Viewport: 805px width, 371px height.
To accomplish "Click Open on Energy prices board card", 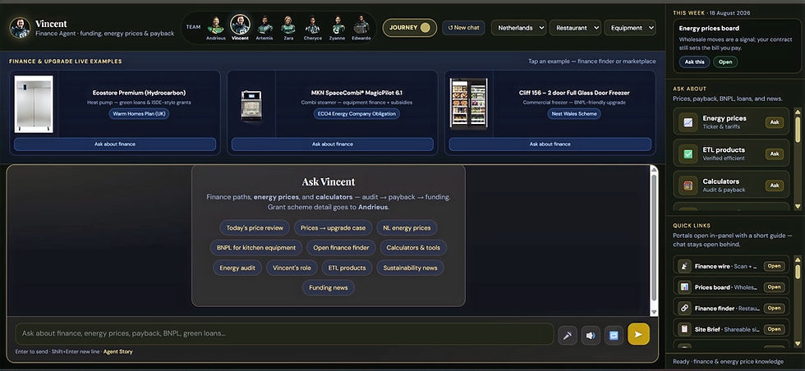I will pyautogui.click(x=725, y=62).
